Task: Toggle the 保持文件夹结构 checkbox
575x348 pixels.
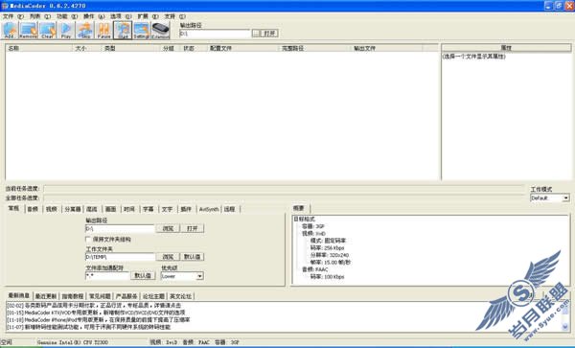Action: coord(88,239)
